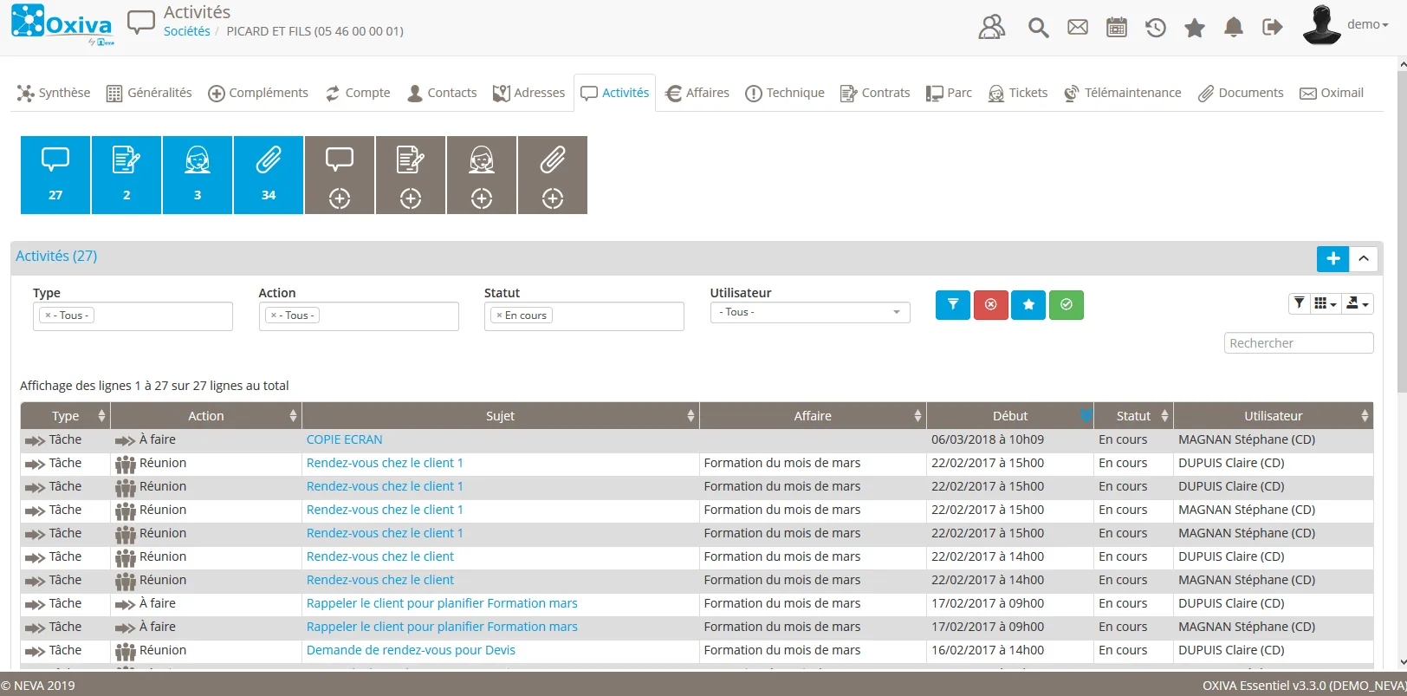The width and height of the screenshot is (1407, 696).
Task: Click the Sociétés breadcrumb link
Action: 187,31
